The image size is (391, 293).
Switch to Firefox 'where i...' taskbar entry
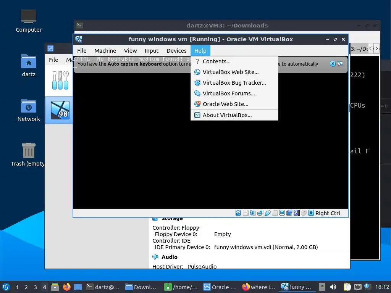pyautogui.click(x=259, y=287)
